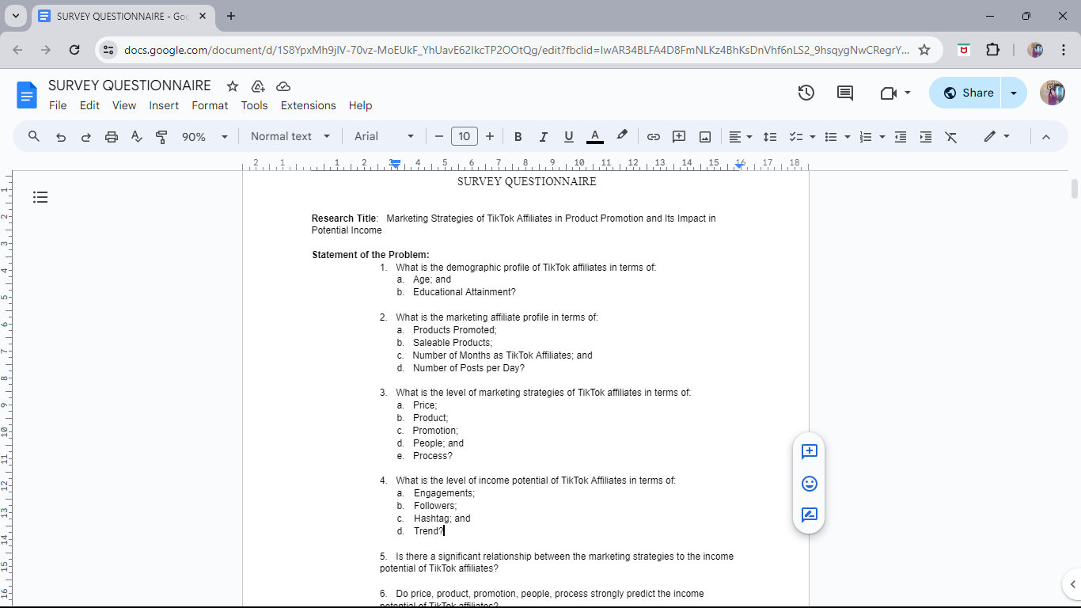This screenshot has height=608, width=1081.
Task: Open the bulleted list style dropdown arrow
Action: coord(848,137)
